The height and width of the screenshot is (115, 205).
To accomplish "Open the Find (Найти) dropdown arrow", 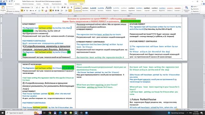I will point(198,6).
